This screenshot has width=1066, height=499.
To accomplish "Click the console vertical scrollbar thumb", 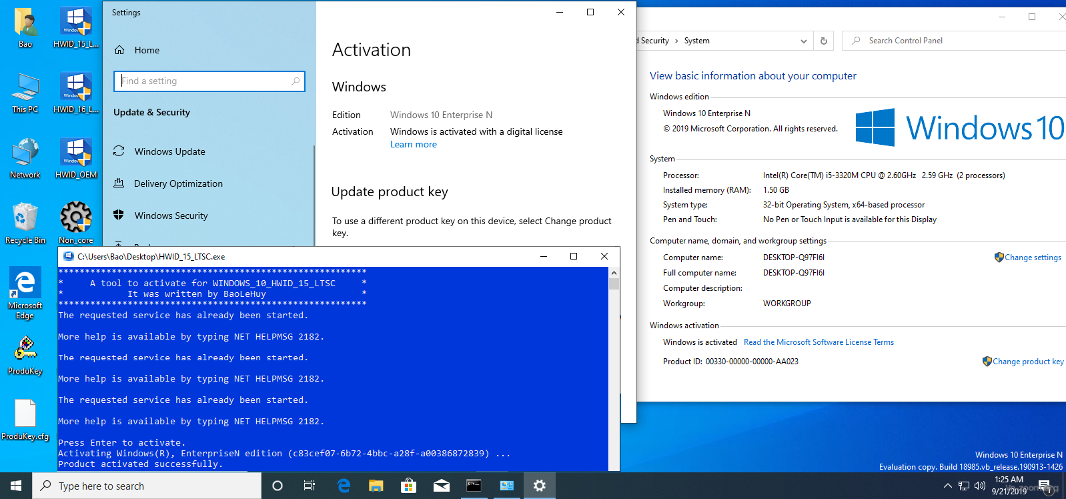I will [x=614, y=284].
